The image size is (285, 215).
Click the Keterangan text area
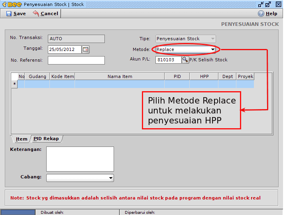tap(80, 159)
